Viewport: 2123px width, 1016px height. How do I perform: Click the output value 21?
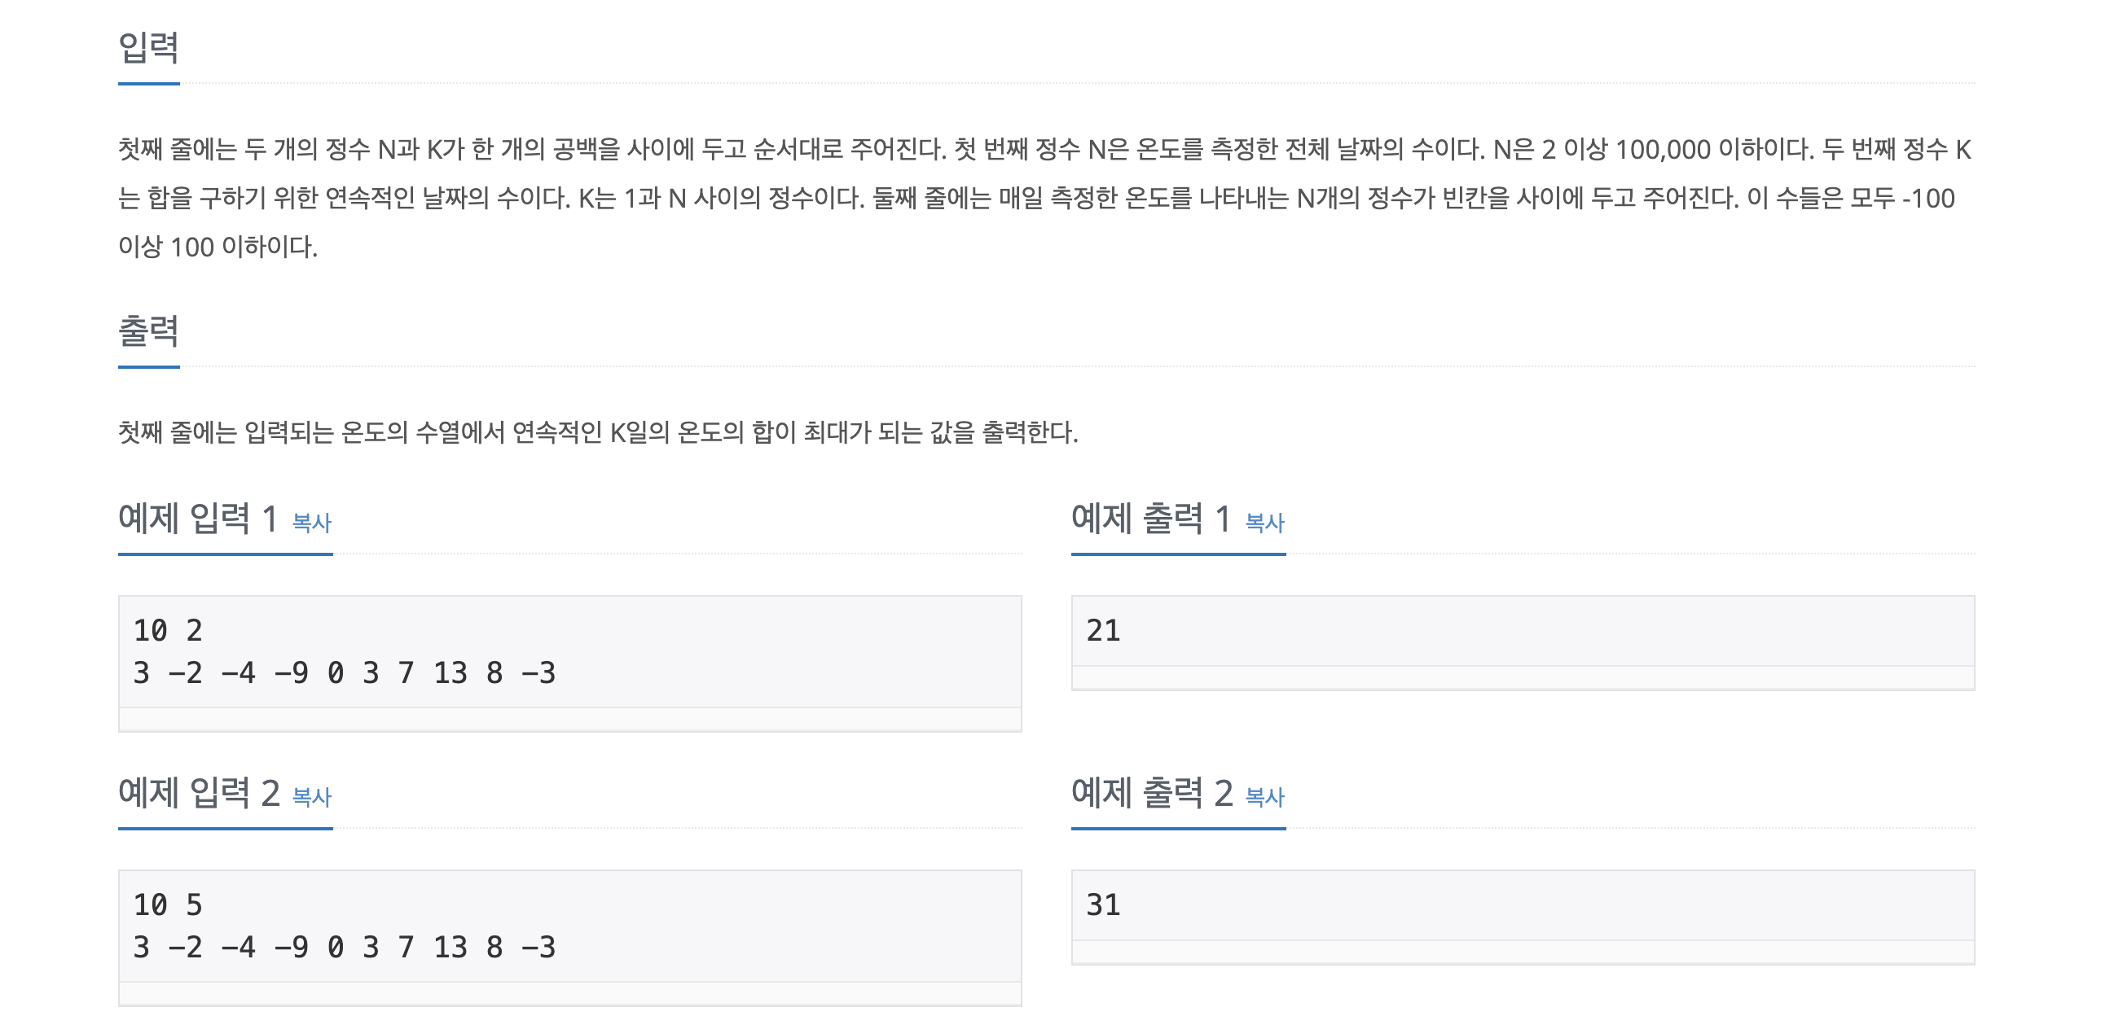point(1103,631)
